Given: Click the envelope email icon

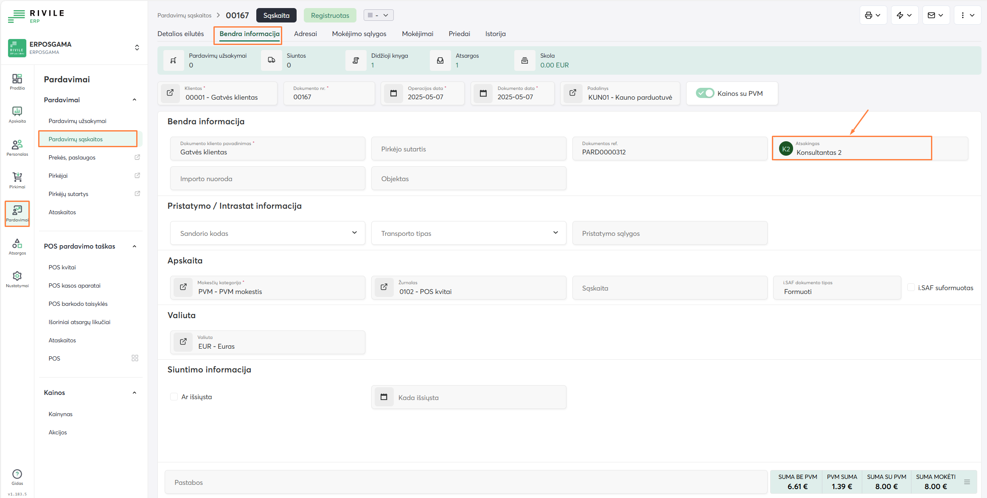Looking at the screenshot, I should (x=931, y=15).
